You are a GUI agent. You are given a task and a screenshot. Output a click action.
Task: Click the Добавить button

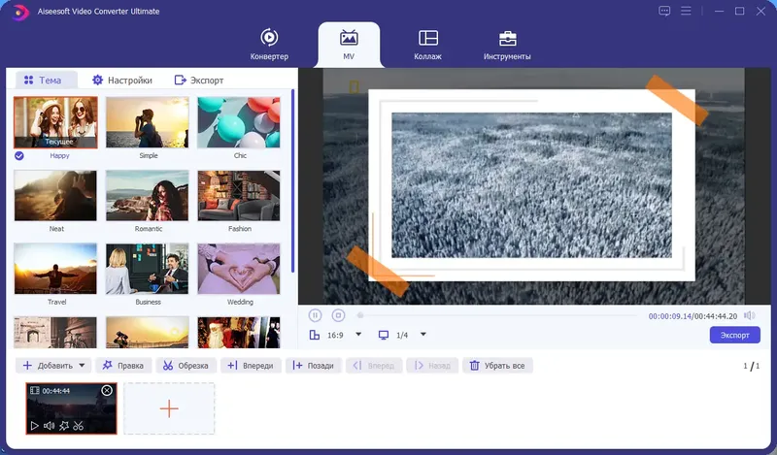pos(48,366)
